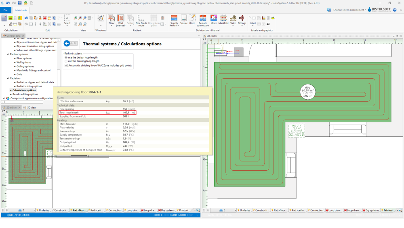Open 'Results editing options' in tree
Screen dimensions: 404x228
pyautogui.click(x=25, y=94)
